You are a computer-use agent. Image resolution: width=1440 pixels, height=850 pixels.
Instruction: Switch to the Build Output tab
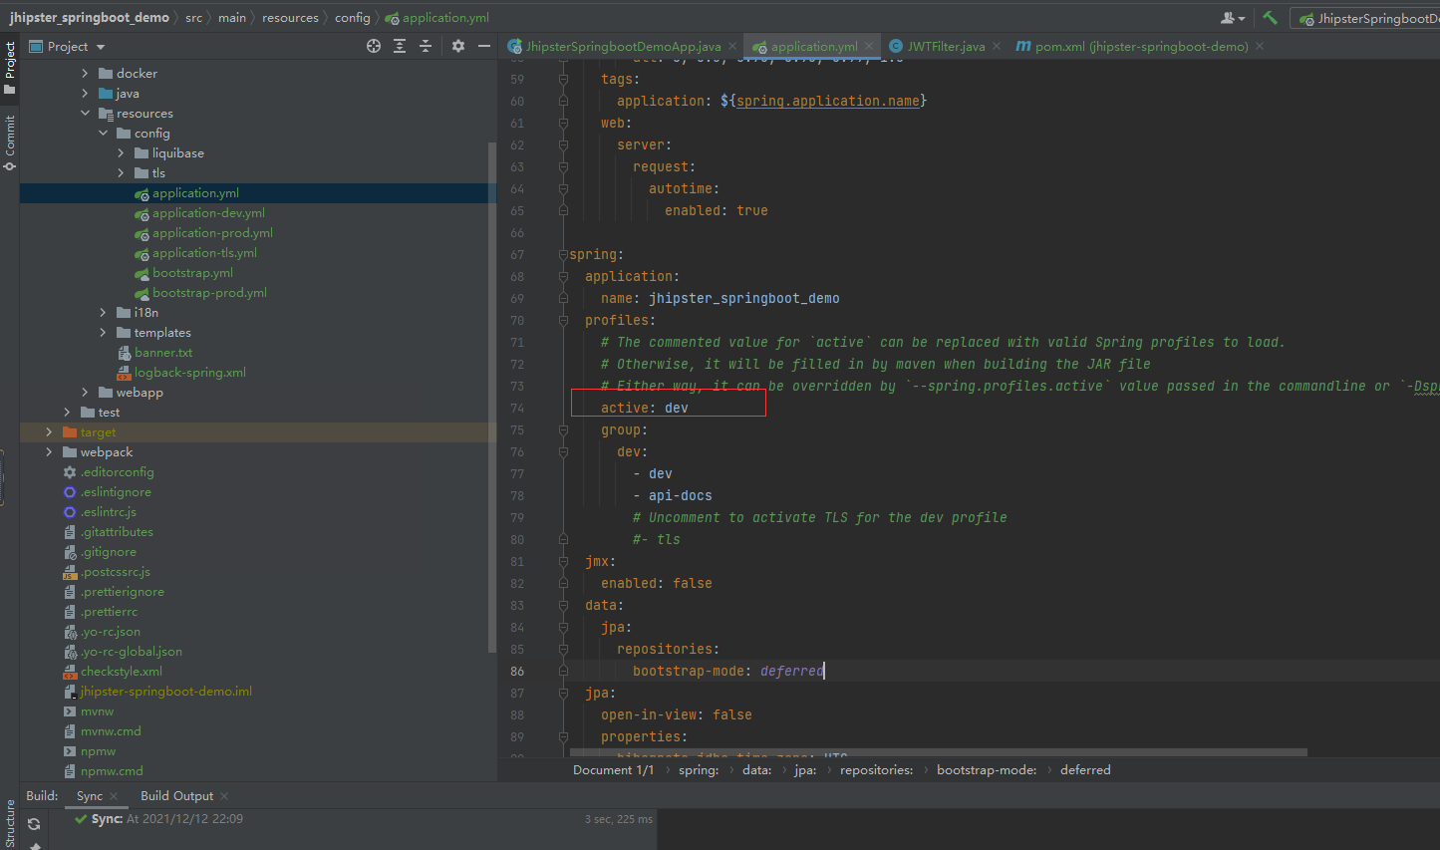176,796
